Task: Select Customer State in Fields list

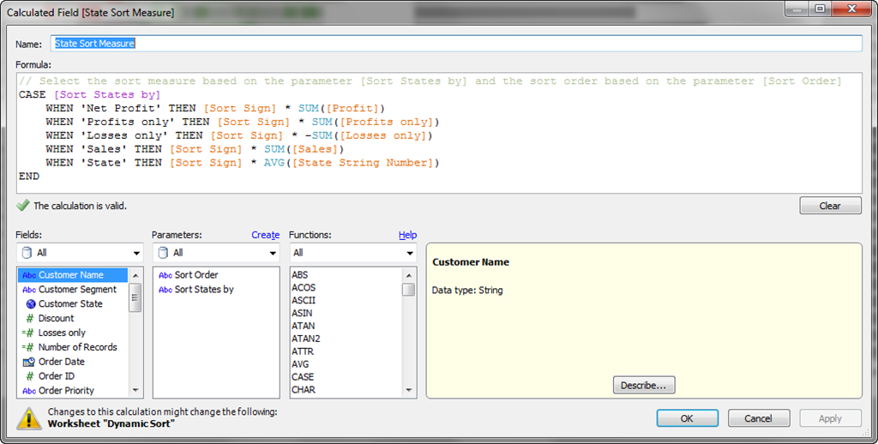Action: point(74,304)
